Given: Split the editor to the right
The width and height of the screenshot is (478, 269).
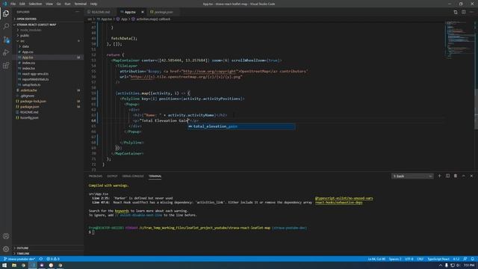Looking at the screenshot, I should click(463, 12).
